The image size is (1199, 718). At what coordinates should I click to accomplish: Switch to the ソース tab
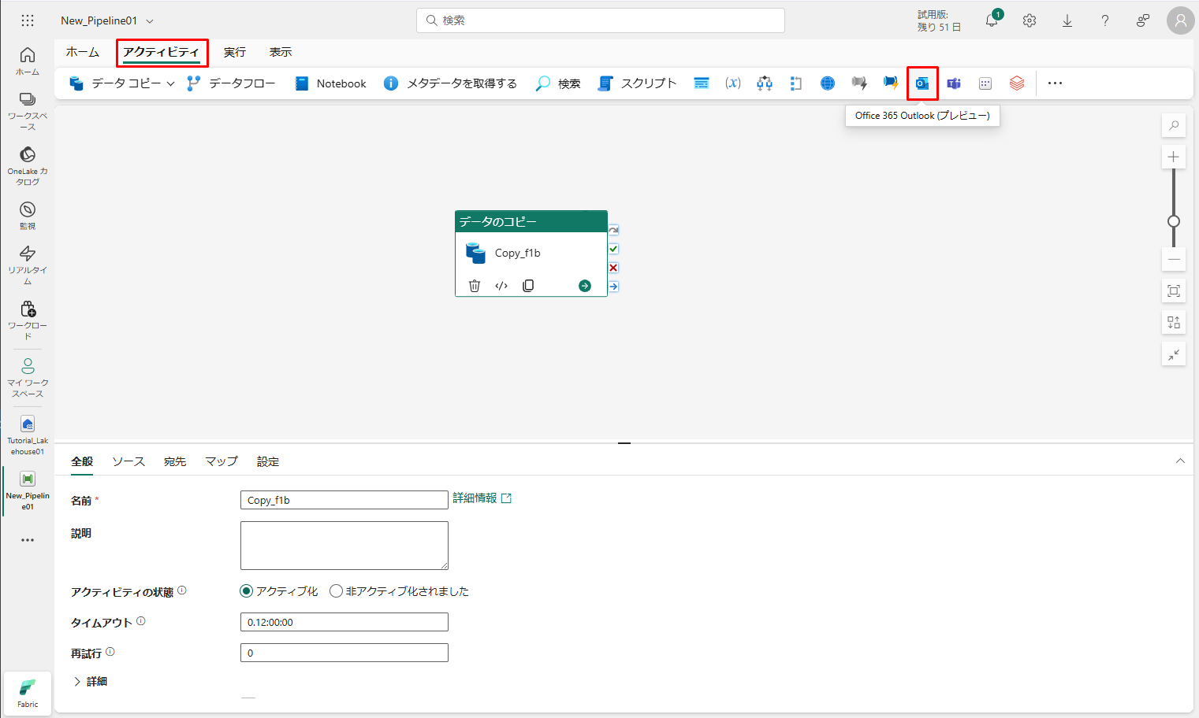128,462
